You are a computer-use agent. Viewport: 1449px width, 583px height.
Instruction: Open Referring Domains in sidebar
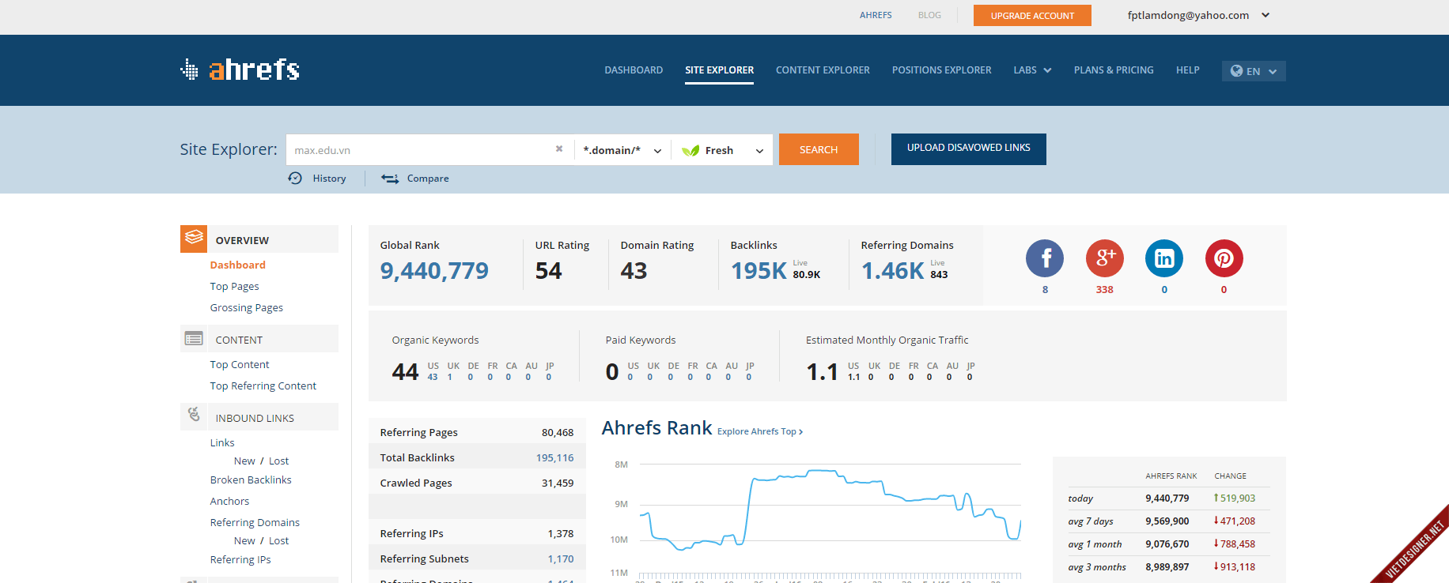click(x=255, y=522)
